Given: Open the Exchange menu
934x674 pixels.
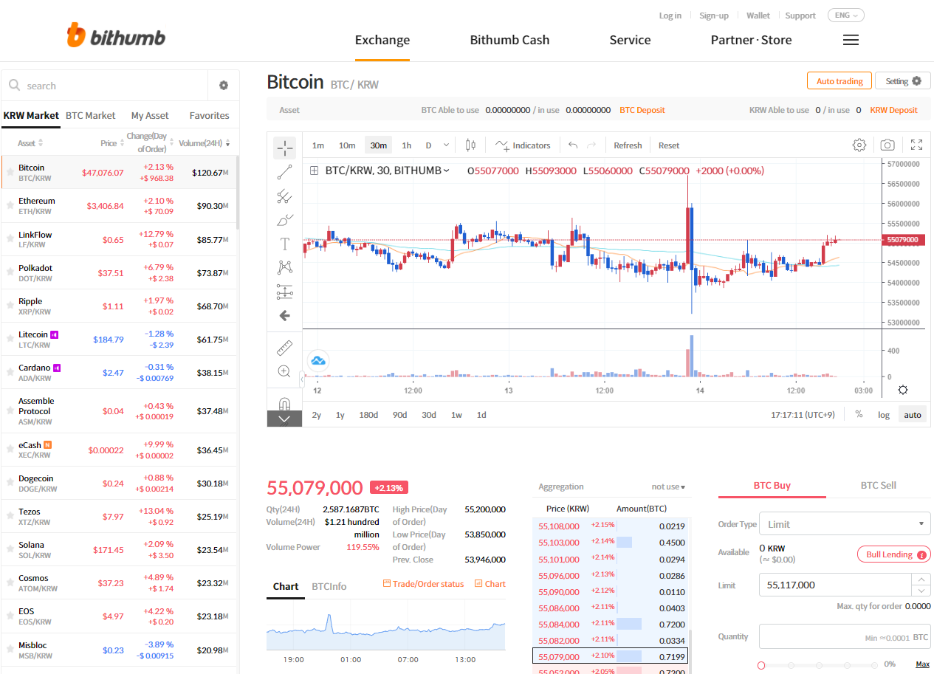Looking at the screenshot, I should (x=382, y=40).
